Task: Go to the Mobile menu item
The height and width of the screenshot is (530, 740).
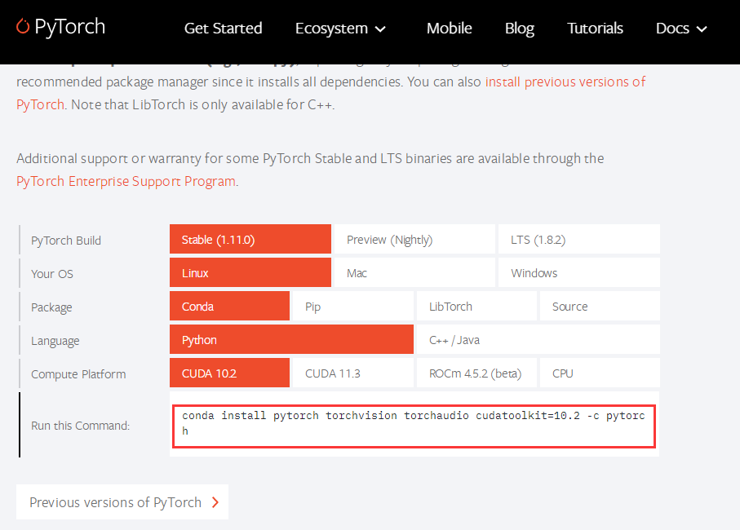Action: [449, 29]
